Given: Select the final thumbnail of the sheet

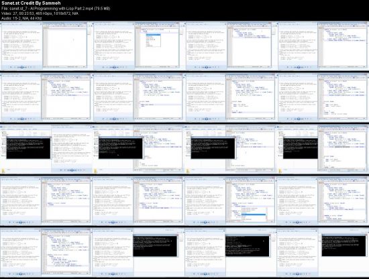Looking at the screenshot, I should tap(323, 252).
